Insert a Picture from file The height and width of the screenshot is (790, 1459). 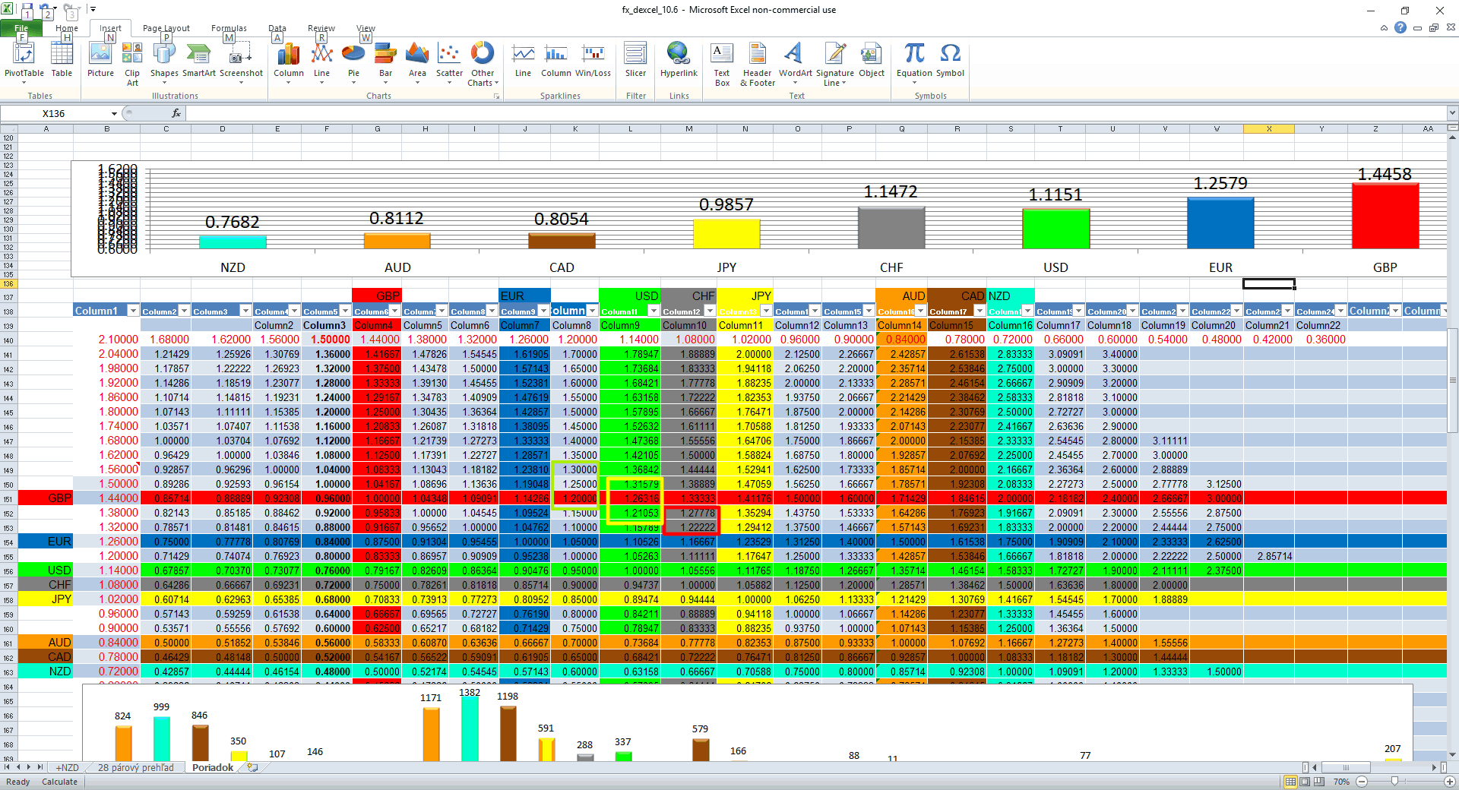(100, 61)
